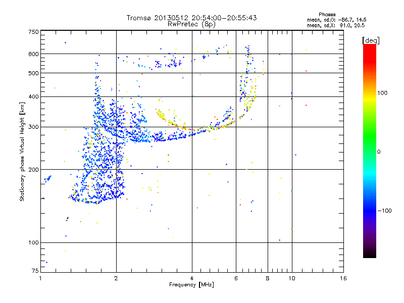
Task: Click the colorbar tick label '100'
Action: (x=382, y=93)
